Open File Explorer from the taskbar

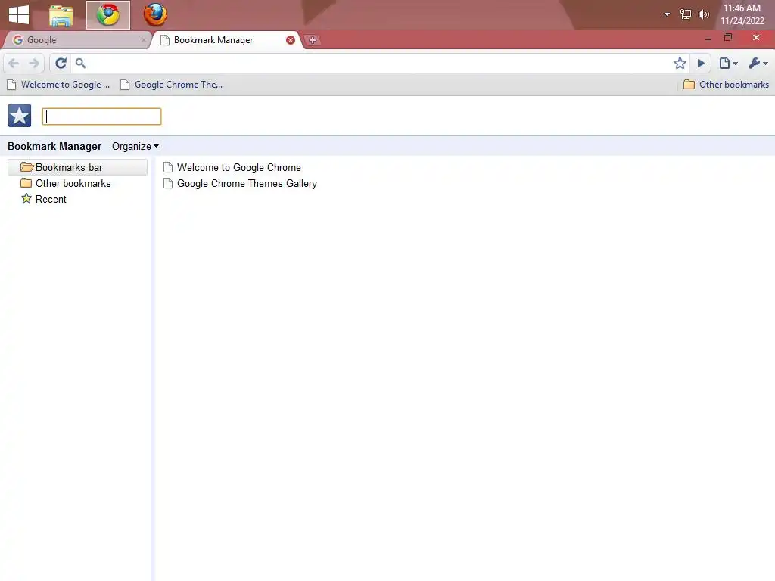click(x=61, y=15)
